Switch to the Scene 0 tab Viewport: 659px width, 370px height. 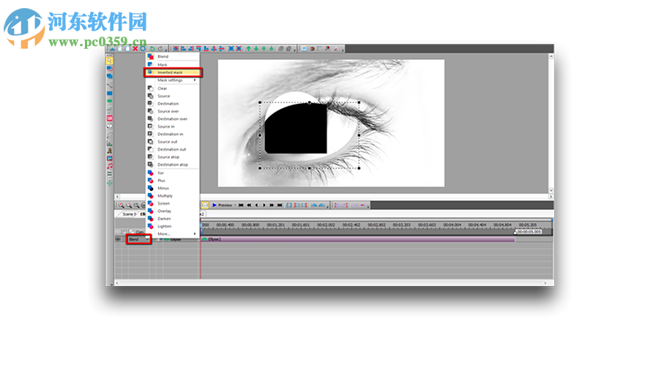point(127,214)
